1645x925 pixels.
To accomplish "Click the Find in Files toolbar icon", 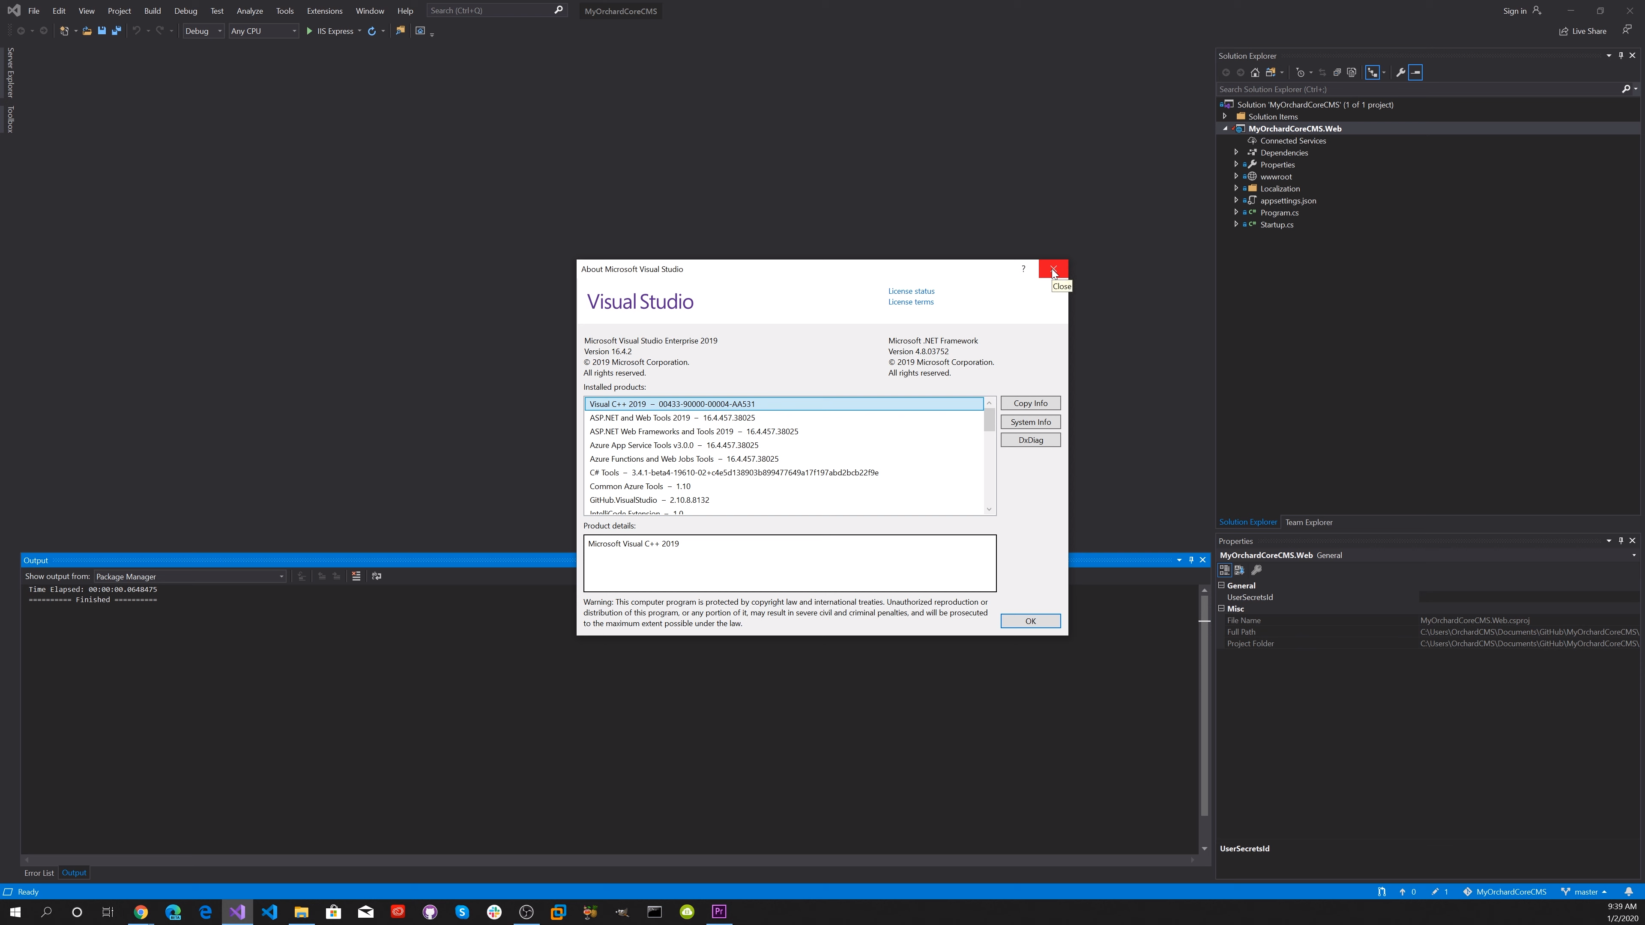I will coord(400,31).
